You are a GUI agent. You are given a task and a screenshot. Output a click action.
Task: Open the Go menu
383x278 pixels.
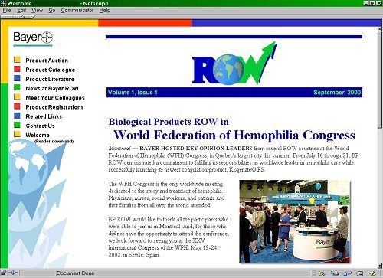pos(52,11)
